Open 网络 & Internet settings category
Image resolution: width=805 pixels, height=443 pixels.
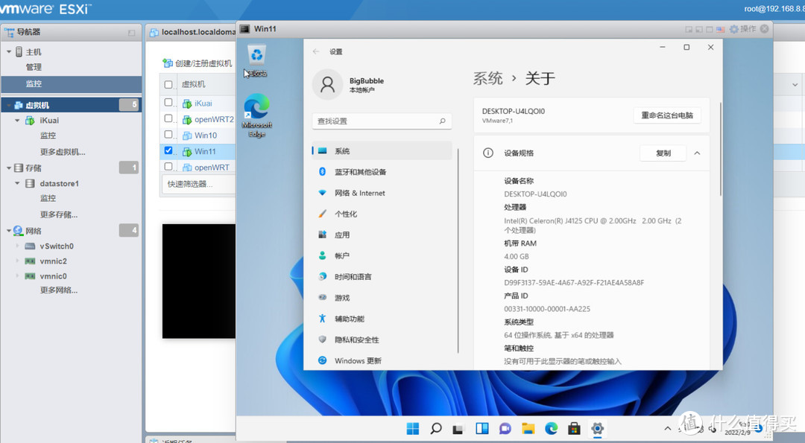pyautogui.click(x=382, y=193)
